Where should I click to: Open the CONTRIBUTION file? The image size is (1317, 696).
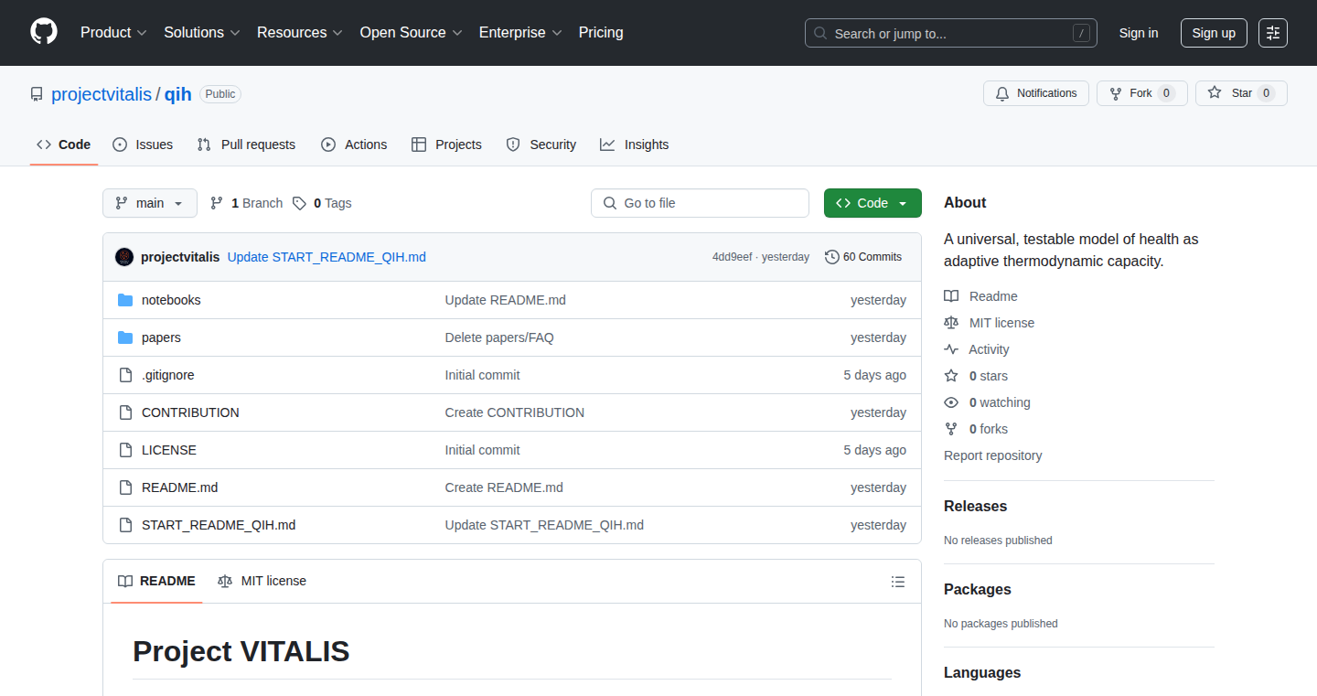[190, 412]
